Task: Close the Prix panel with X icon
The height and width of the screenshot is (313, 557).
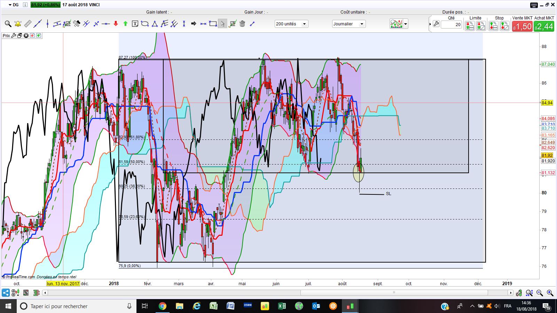Action: [x=26, y=35]
